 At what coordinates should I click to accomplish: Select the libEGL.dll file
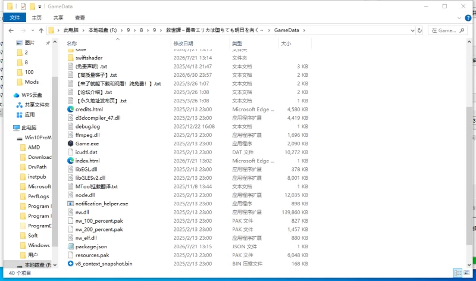pyautogui.click(x=86, y=169)
